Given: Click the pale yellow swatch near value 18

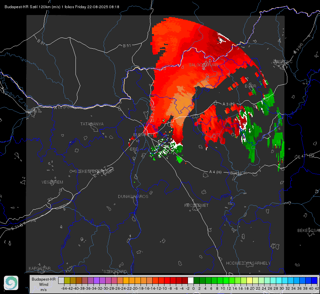Looking at the screenshot, I should coord(249,280).
